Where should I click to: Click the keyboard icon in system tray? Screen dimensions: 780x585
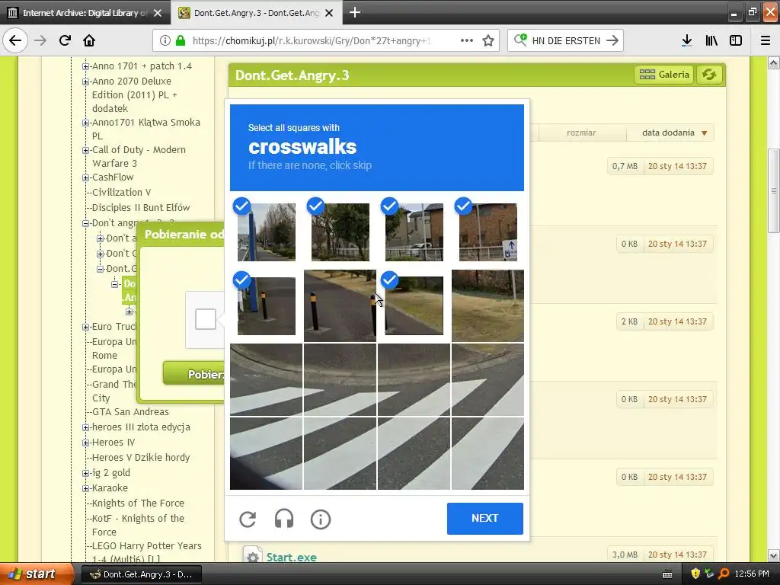[667, 574]
